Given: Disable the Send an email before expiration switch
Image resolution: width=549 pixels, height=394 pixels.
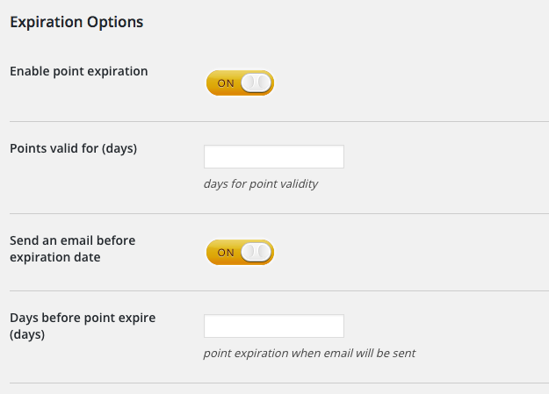Looking at the screenshot, I should pyautogui.click(x=240, y=253).
